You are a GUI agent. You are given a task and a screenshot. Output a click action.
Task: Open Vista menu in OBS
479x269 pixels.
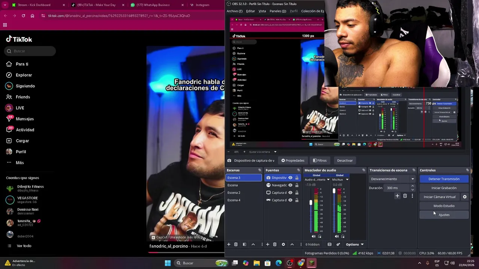[x=262, y=11]
